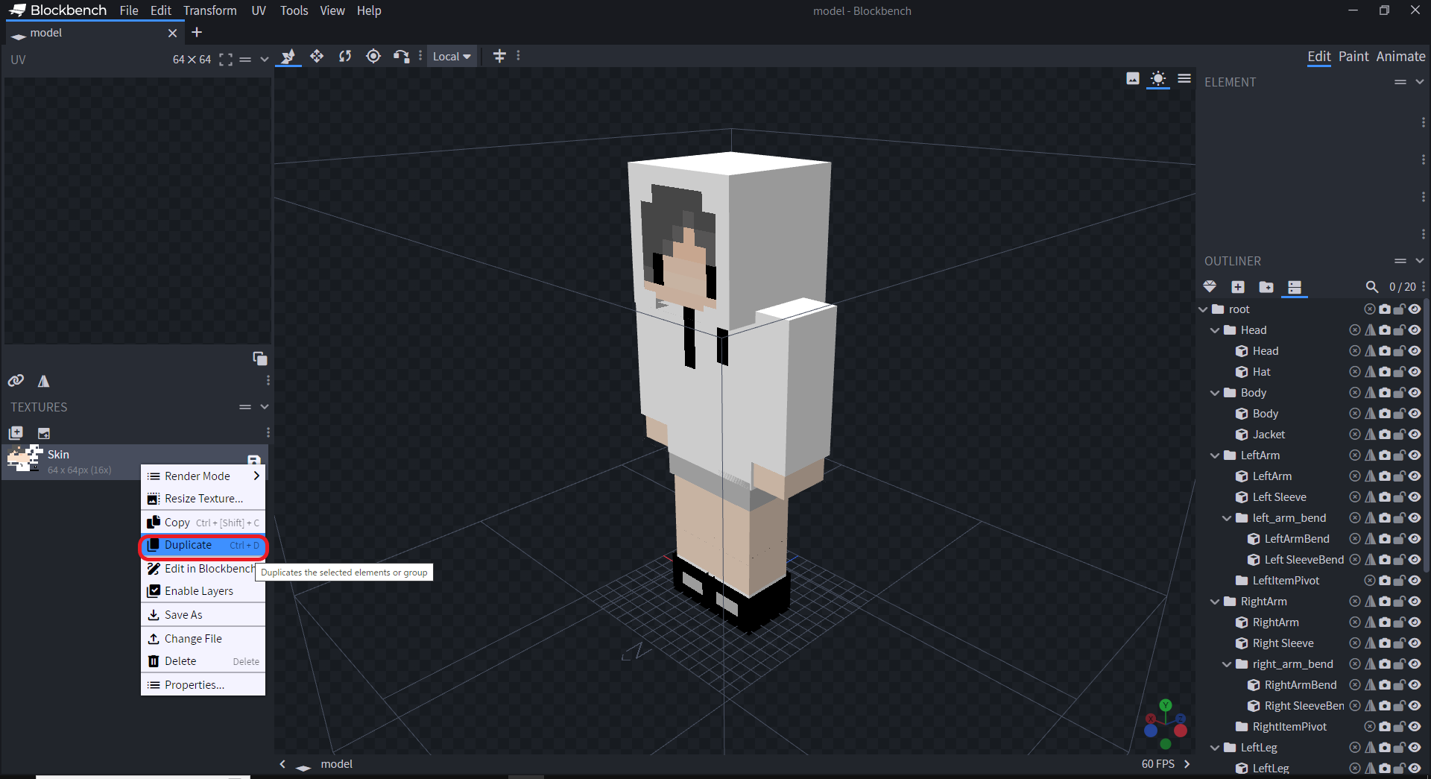Select the Rotate tool
This screenshot has width=1431, height=779.
click(x=344, y=56)
